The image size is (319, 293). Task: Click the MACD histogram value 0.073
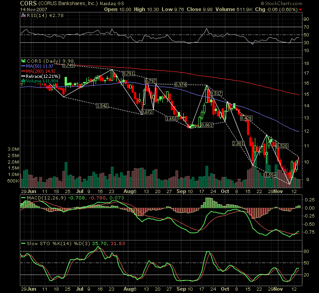click(117, 198)
